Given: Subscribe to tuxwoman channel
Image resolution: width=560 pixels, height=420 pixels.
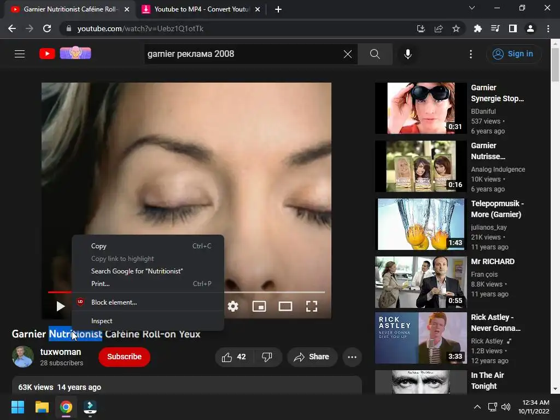Looking at the screenshot, I should 124,357.
